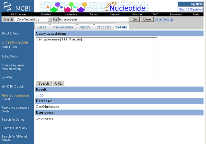Click the My NCBI header link
This screenshot has height=144, width=206.
tap(197, 4)
